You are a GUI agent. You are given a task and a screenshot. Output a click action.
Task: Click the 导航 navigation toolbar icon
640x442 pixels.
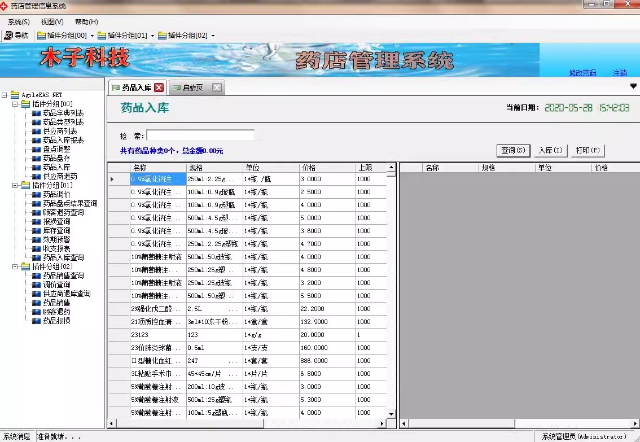point(8,36)
